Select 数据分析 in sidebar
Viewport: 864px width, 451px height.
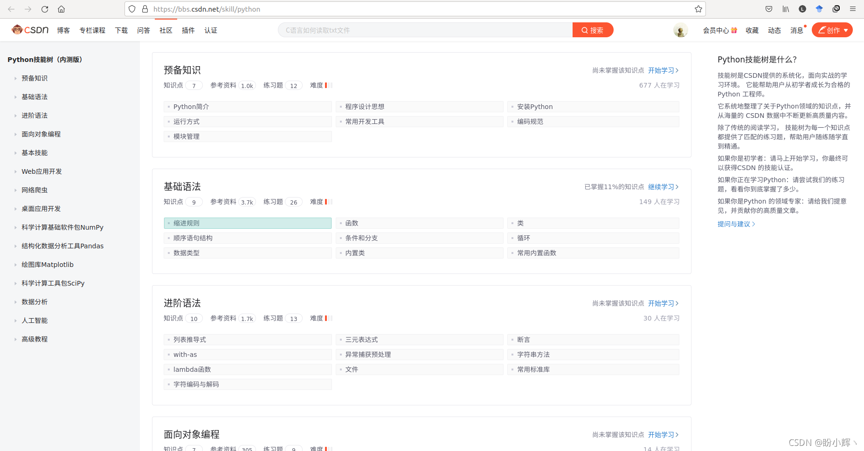(x=35, y=302)
